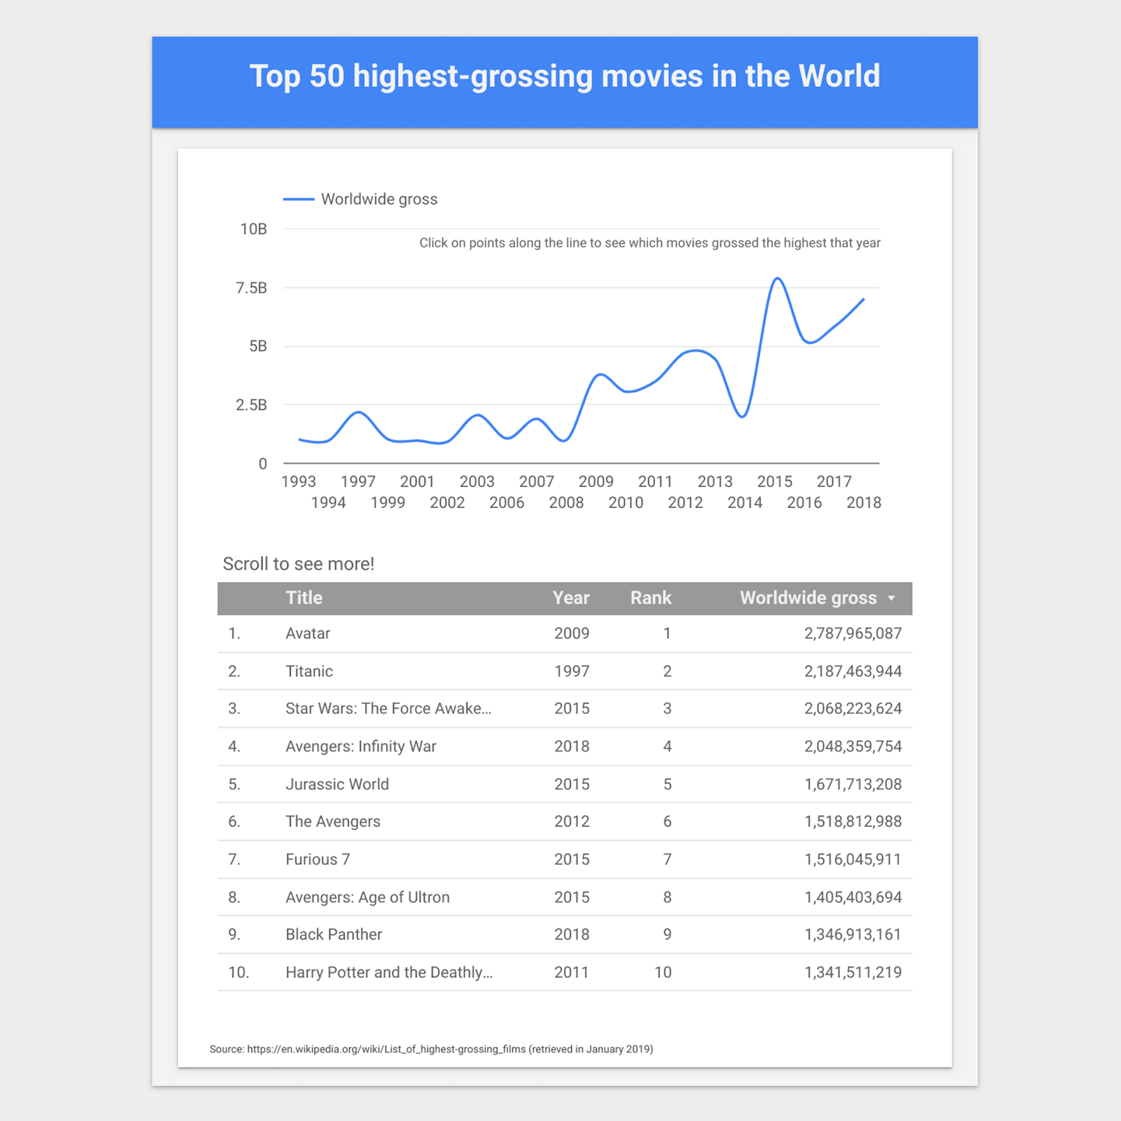Screen dimensions: 1121x1121
Task: Click row number 1. in table
Action: click(234, 633)
